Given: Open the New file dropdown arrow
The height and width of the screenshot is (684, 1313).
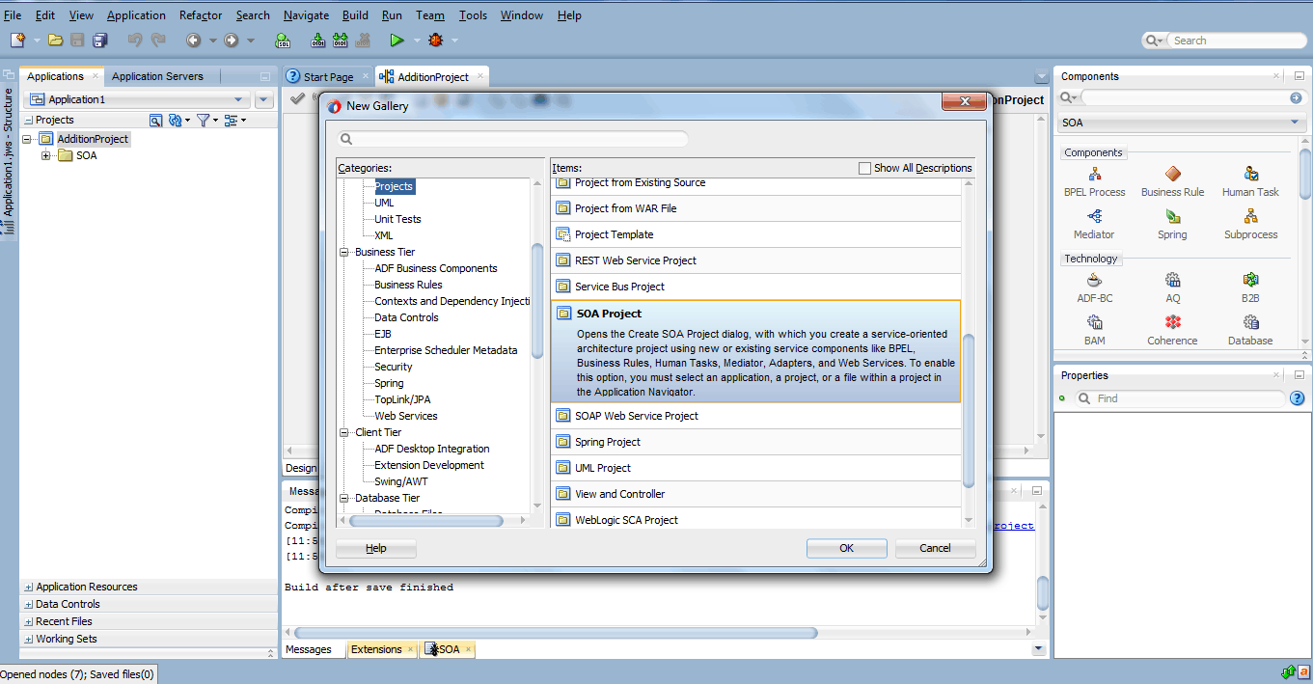Looking at the screenshot, I should click(x=37, y=41).
